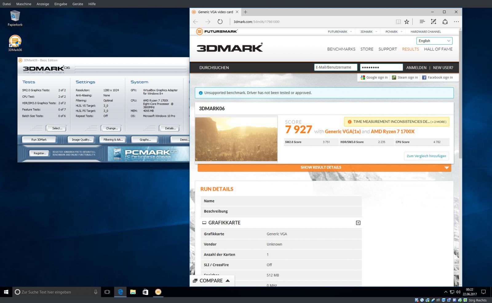Viewport: 492px width, 303px height.
Task: Click the benchmark result thumbnail image
Action: tap(236, 139)
